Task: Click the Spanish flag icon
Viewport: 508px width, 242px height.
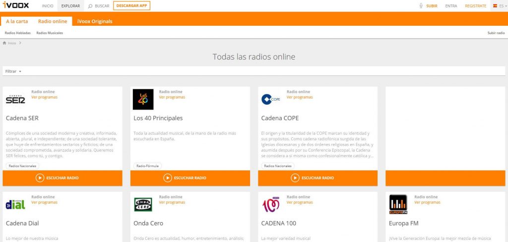Action: click(495, 6)
